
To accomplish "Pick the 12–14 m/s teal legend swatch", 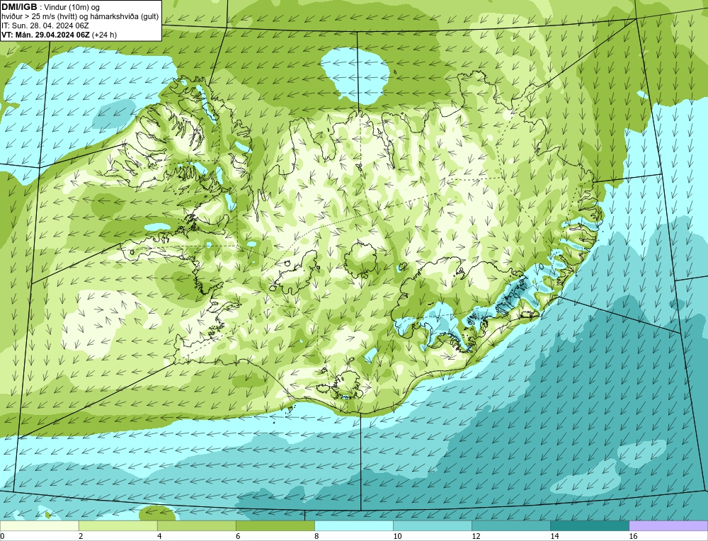I will click(x=510, y=526).
